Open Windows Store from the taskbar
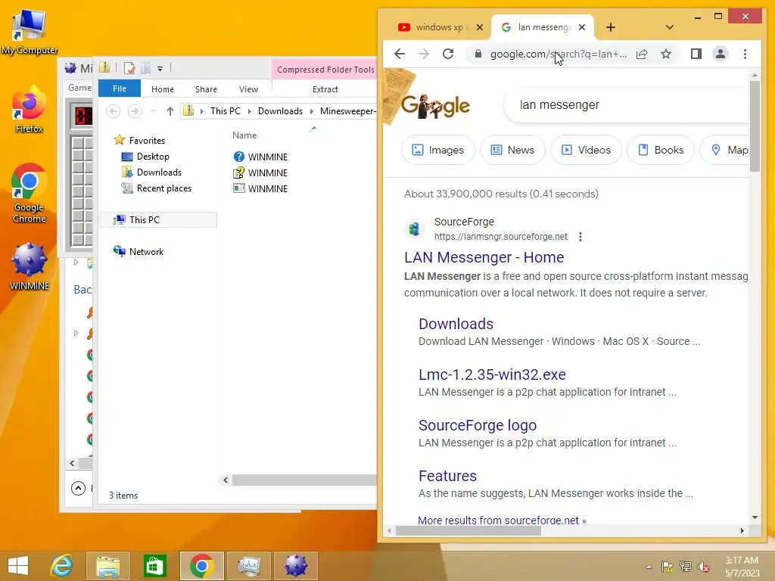775x581 pixels. pos(154,566)
